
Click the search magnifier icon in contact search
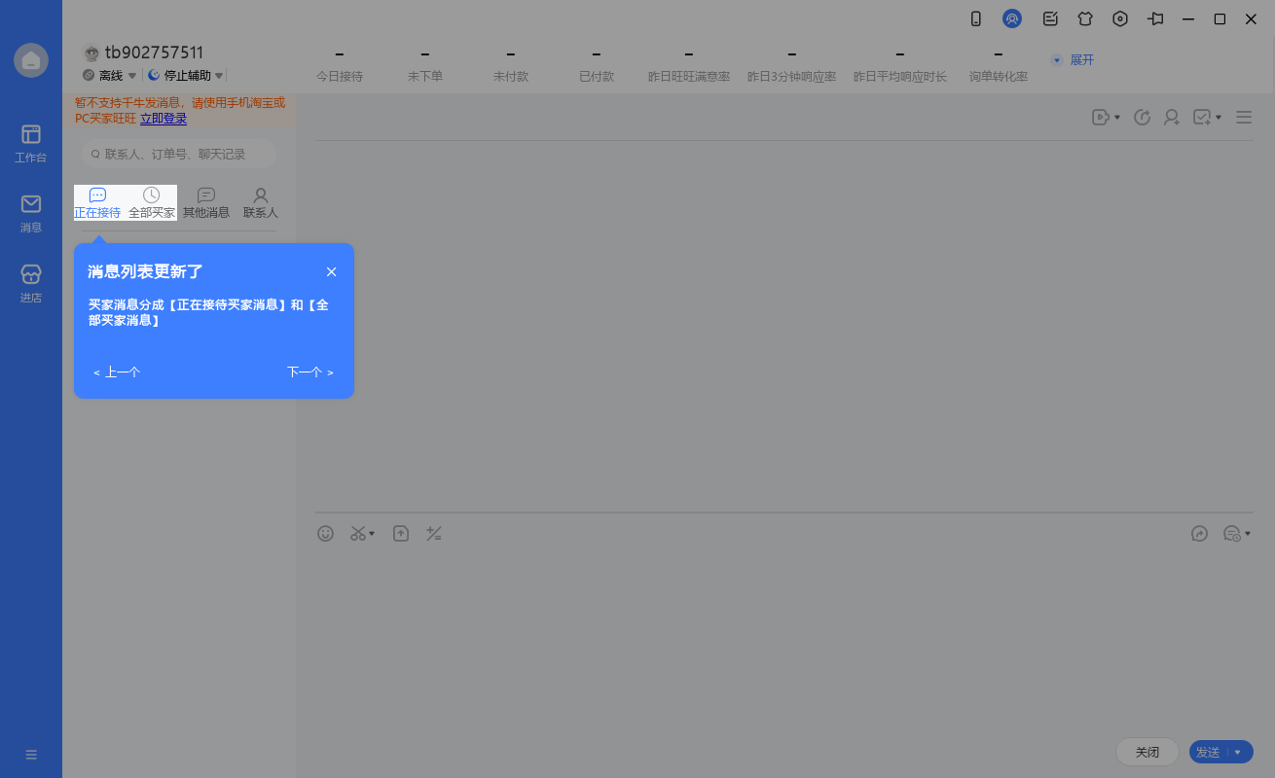95,154
